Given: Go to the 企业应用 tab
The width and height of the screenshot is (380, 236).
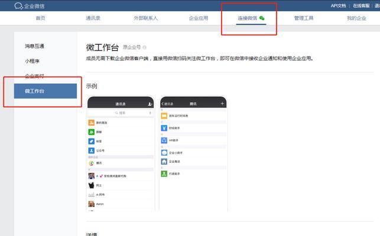Looking at the screenshot, I should (x=199, y=18).
